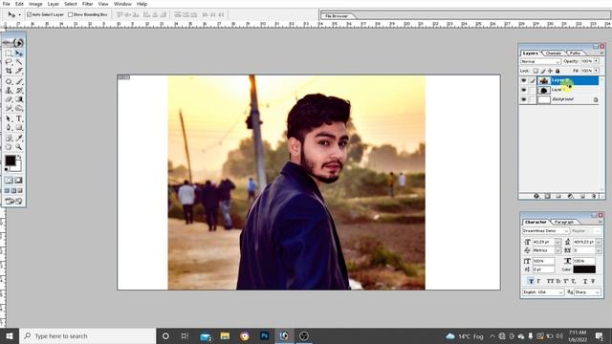
Task: Open the English: USA language dropdown
Action: (x=543, y=292)
